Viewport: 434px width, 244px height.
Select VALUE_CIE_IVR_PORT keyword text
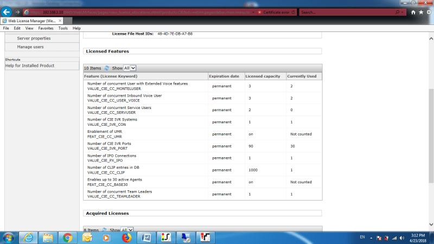(107, 148)
